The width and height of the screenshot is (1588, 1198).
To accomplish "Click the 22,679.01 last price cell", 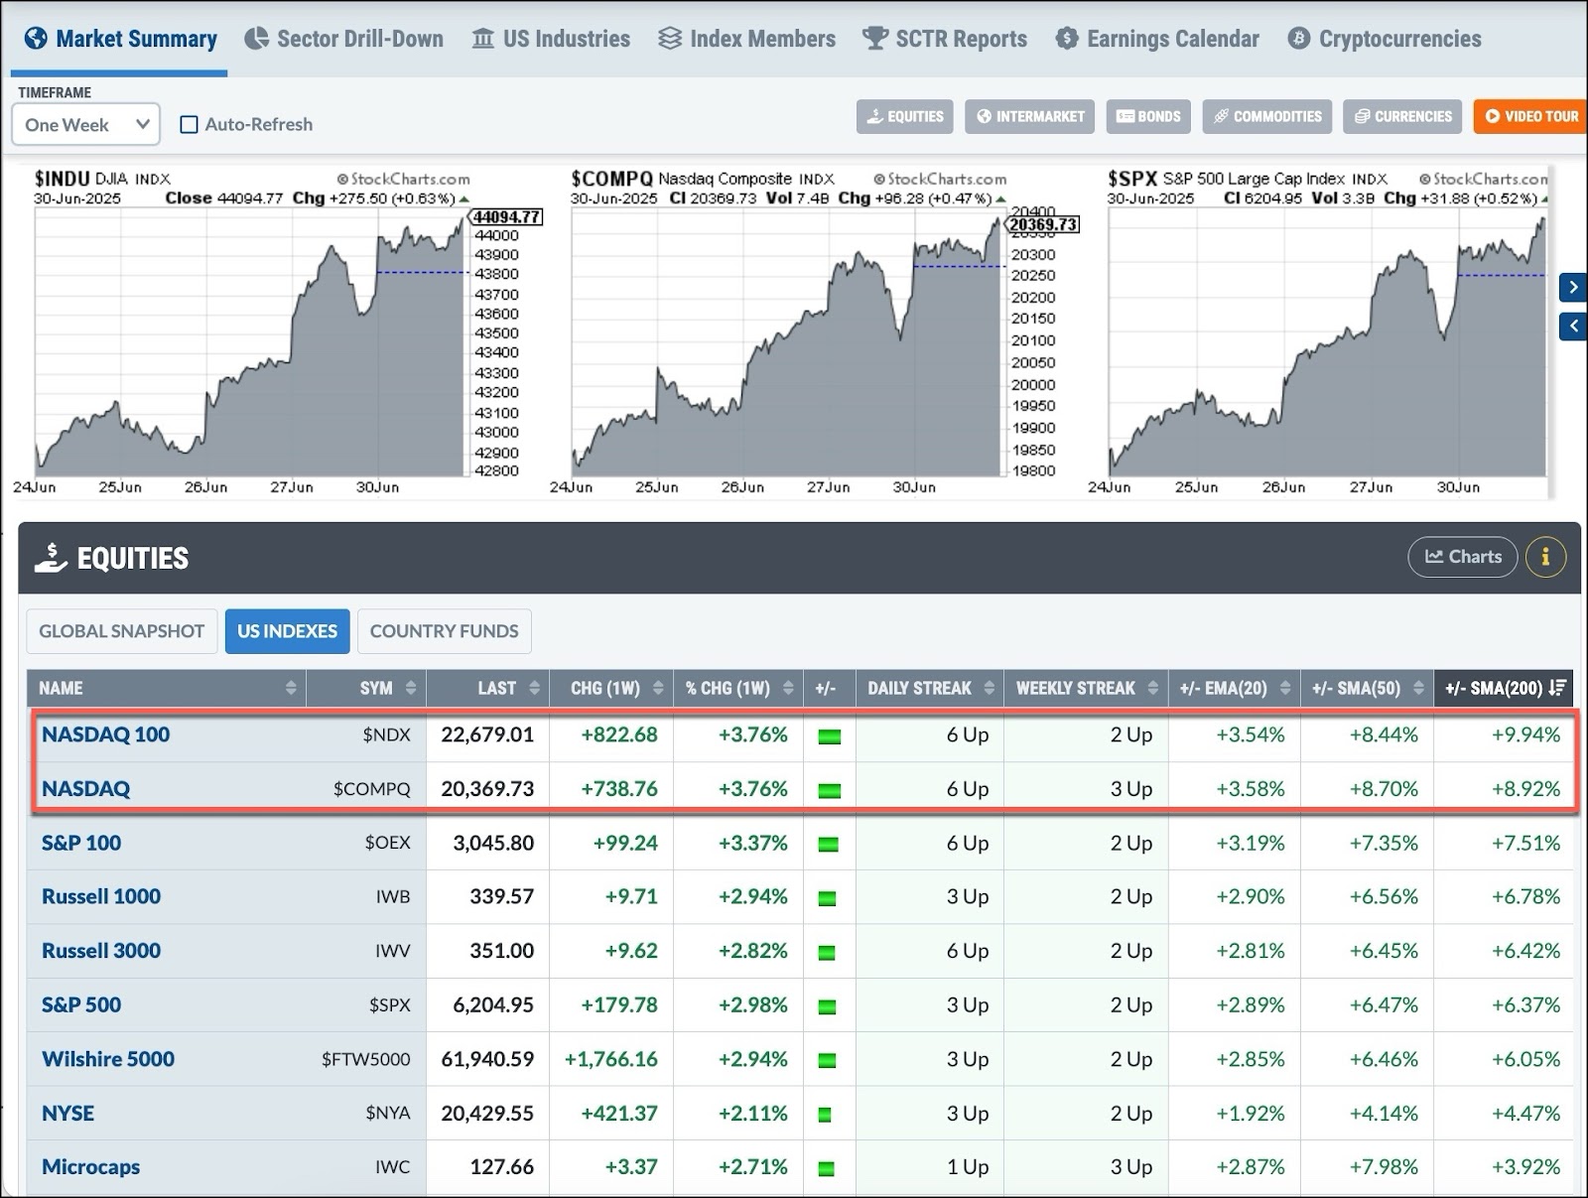I will click(487, 734).
